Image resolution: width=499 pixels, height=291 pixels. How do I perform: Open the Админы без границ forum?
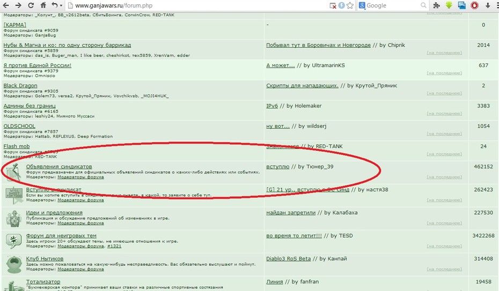point(30,106)
